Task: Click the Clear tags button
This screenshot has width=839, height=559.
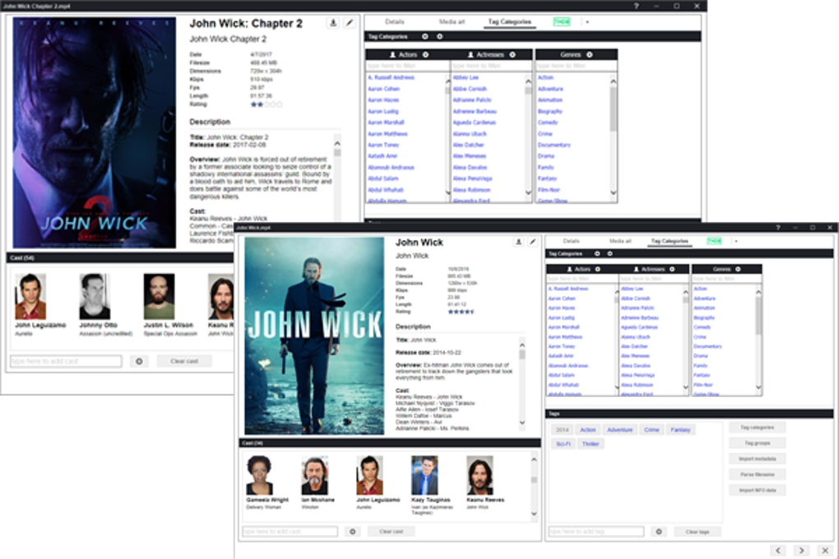Action: click(x=698, y=532)
